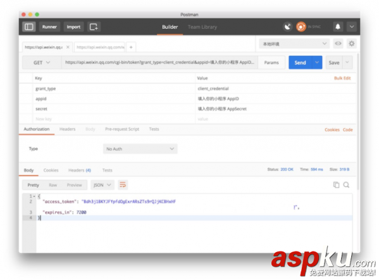Toggle the sidebar panel icon
Viewport: 379px width, 280px height.
coord(29,27)
